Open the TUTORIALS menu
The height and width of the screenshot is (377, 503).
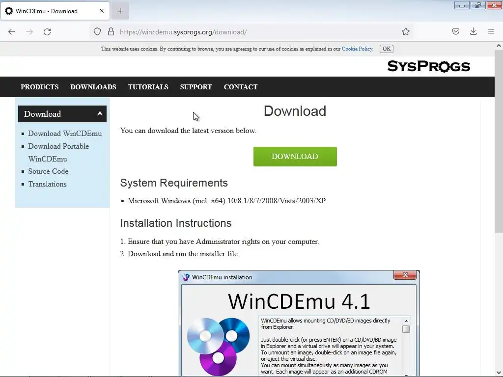[x=148, y=87]
